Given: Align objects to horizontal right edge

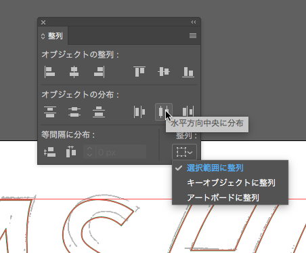Looking at the screenshot, I should point(99,72).
